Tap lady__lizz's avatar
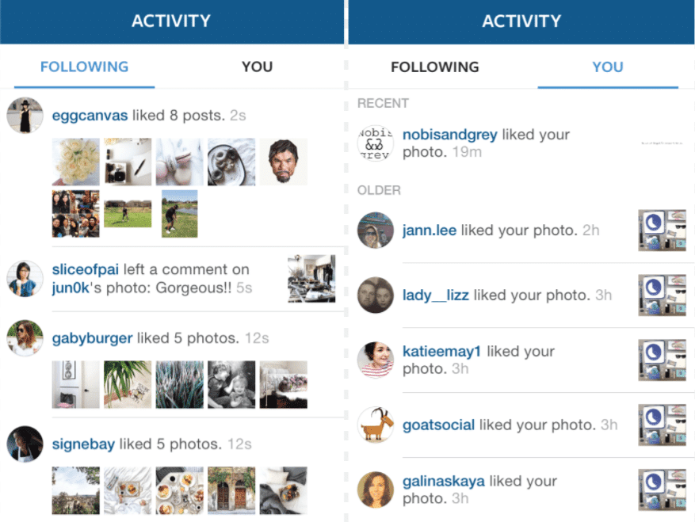Viewport: 695px width, 522px height. tap(376, 295)
